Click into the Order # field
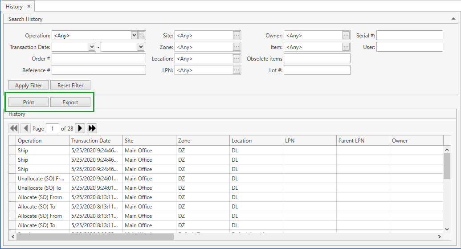 (99, 59)
